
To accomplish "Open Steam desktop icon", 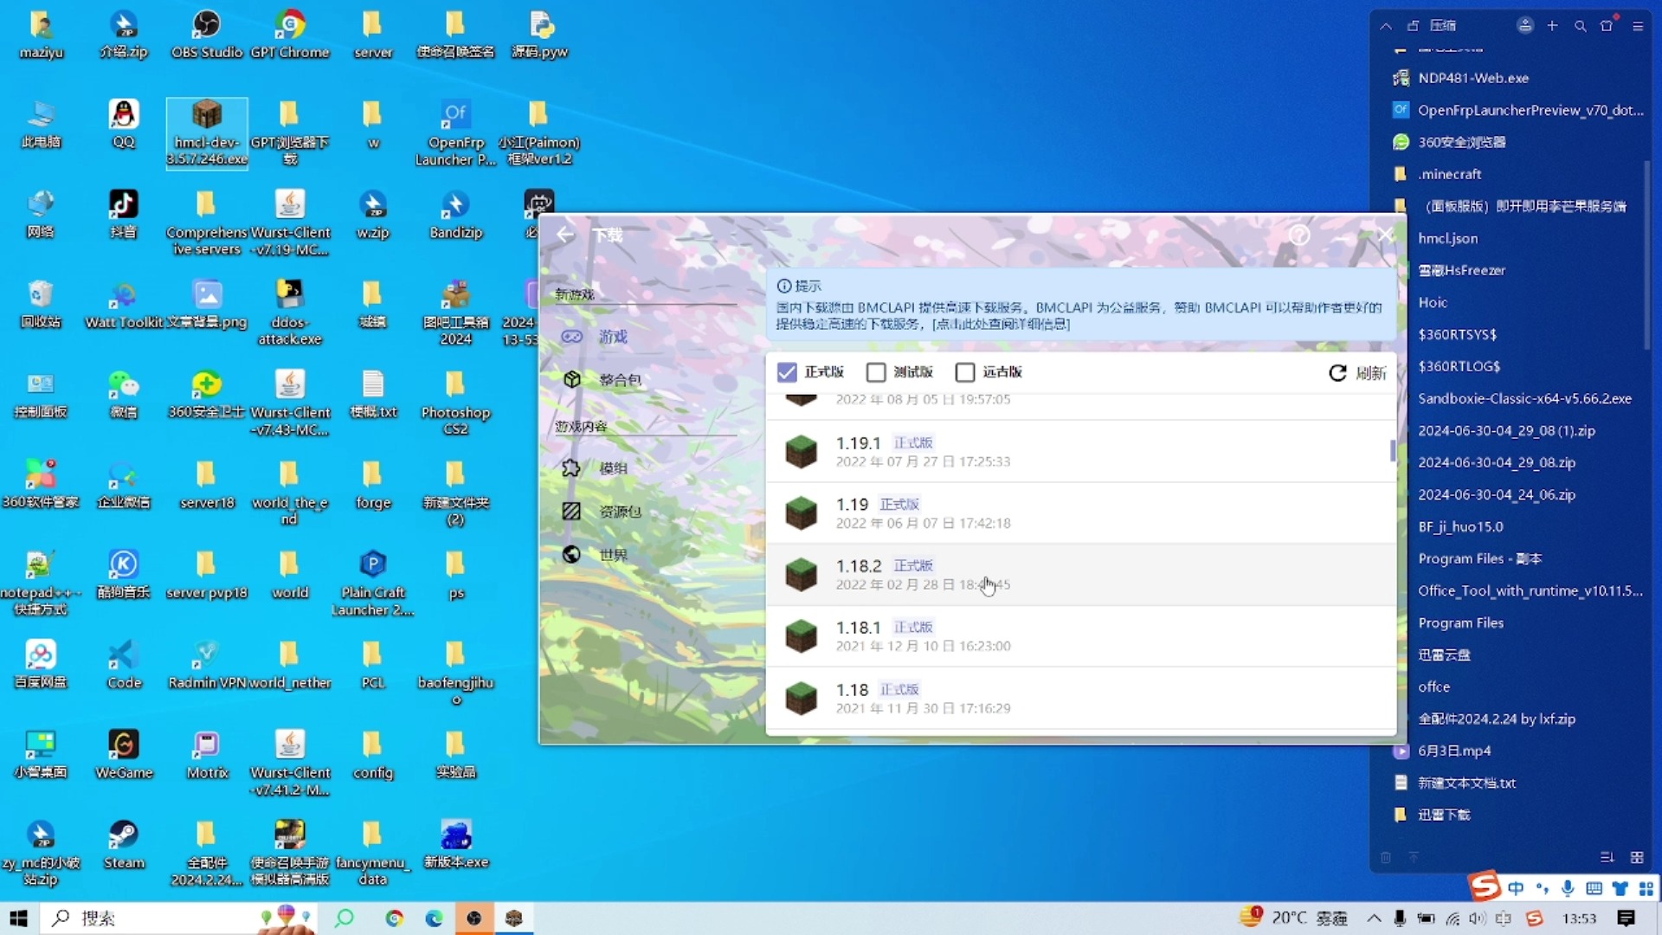I will [x=124, y=844].
